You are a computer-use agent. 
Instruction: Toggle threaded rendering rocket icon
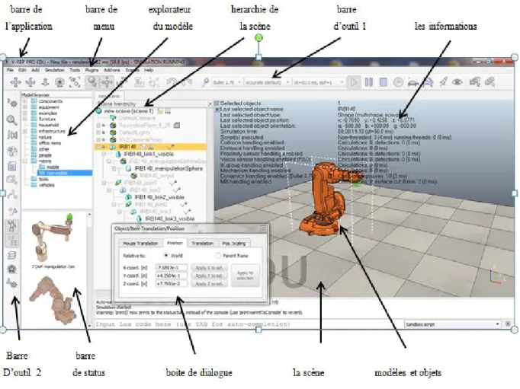(x=443, y=81)
